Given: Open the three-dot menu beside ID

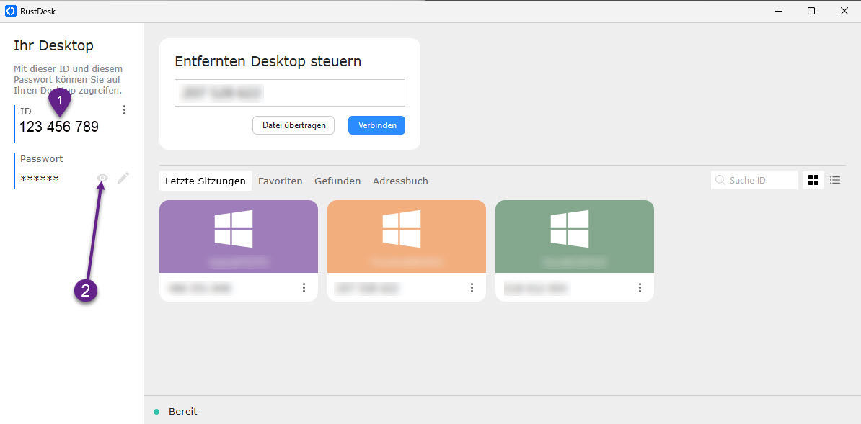Looking at the screenshot, I should pyautogui.click(x=124, y=110).
